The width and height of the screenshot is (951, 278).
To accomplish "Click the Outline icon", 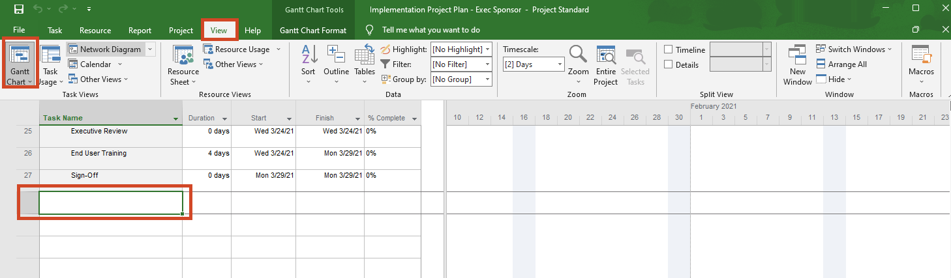I will point(336,57).
